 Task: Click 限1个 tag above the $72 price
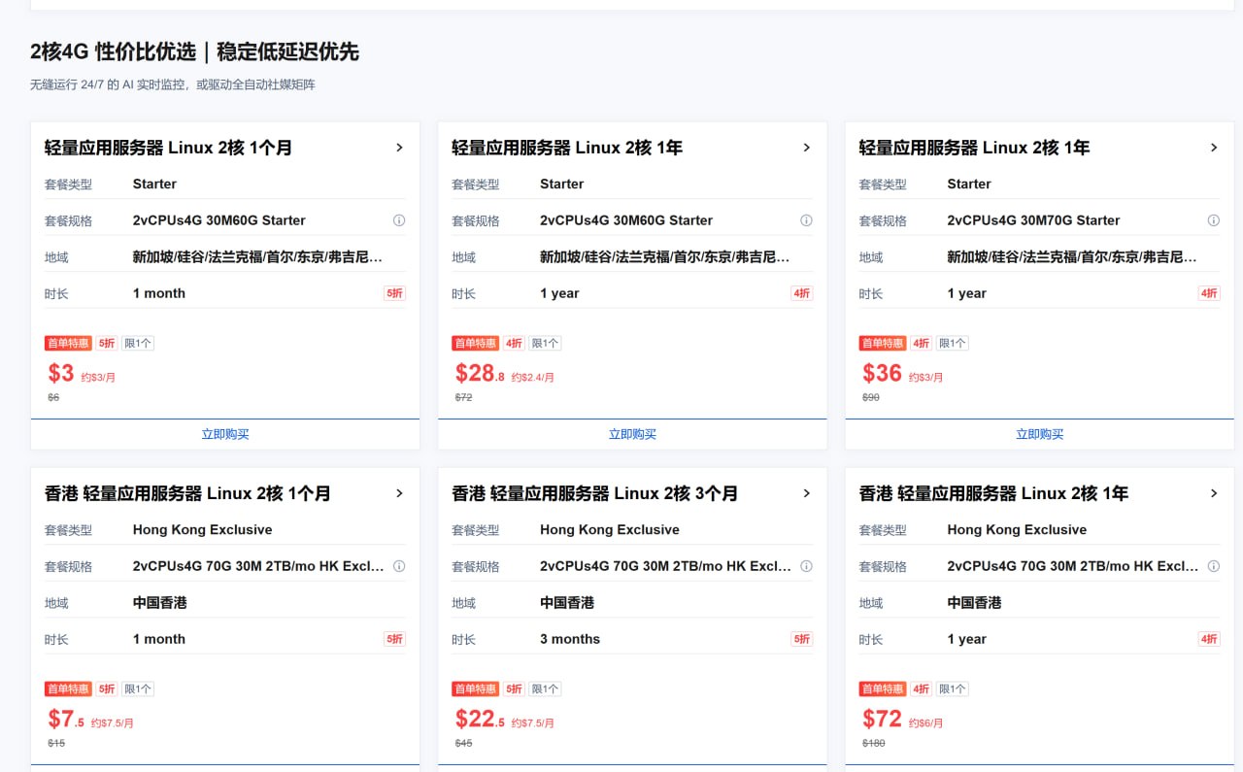pyautogui.click(x=952, y=688)
